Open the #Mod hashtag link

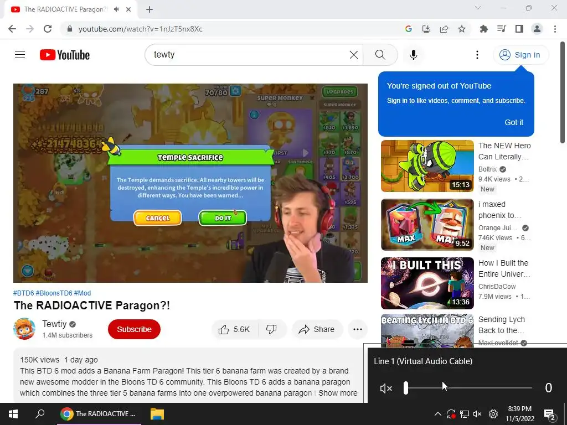click(x=82, y=293)
